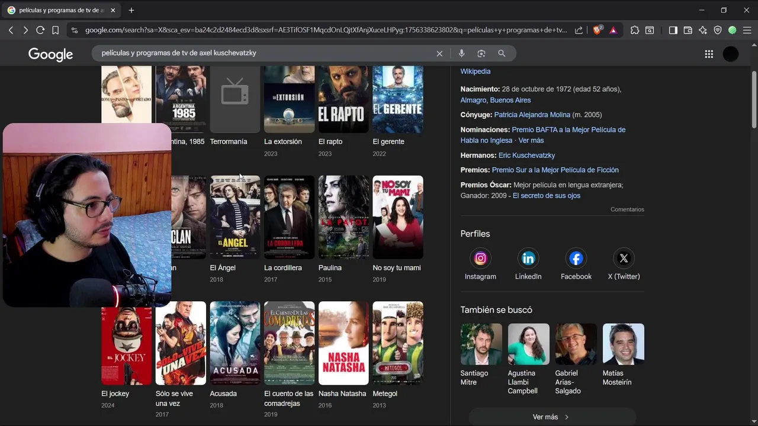Submit search with the magnifier icon
Image resolution: width=758 pixels, height=426 pixels.
[502, 53]
